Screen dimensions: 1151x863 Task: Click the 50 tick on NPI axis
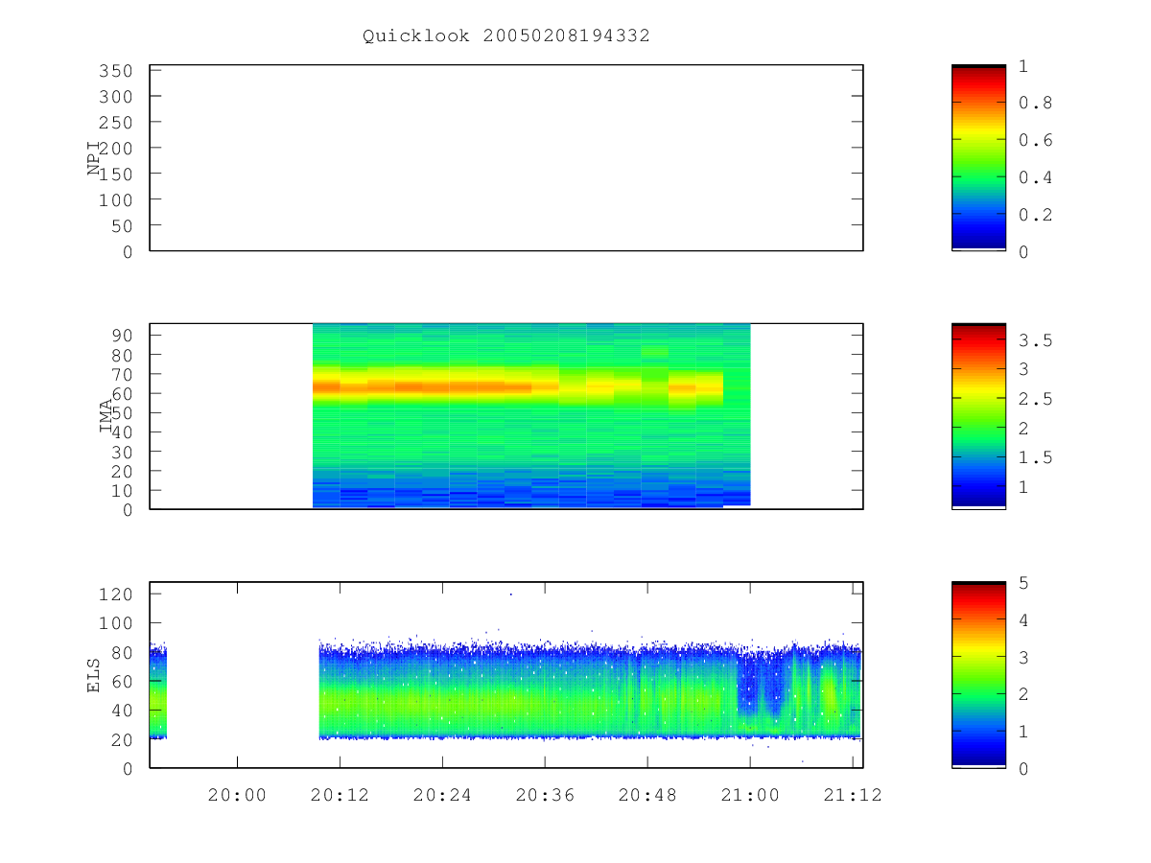coord(122,226)
